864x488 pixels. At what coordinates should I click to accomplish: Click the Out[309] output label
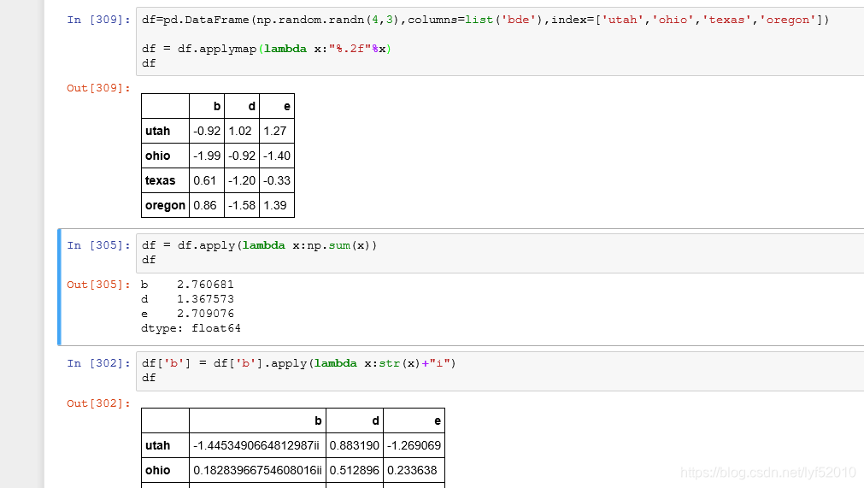[x=98, y=88]
